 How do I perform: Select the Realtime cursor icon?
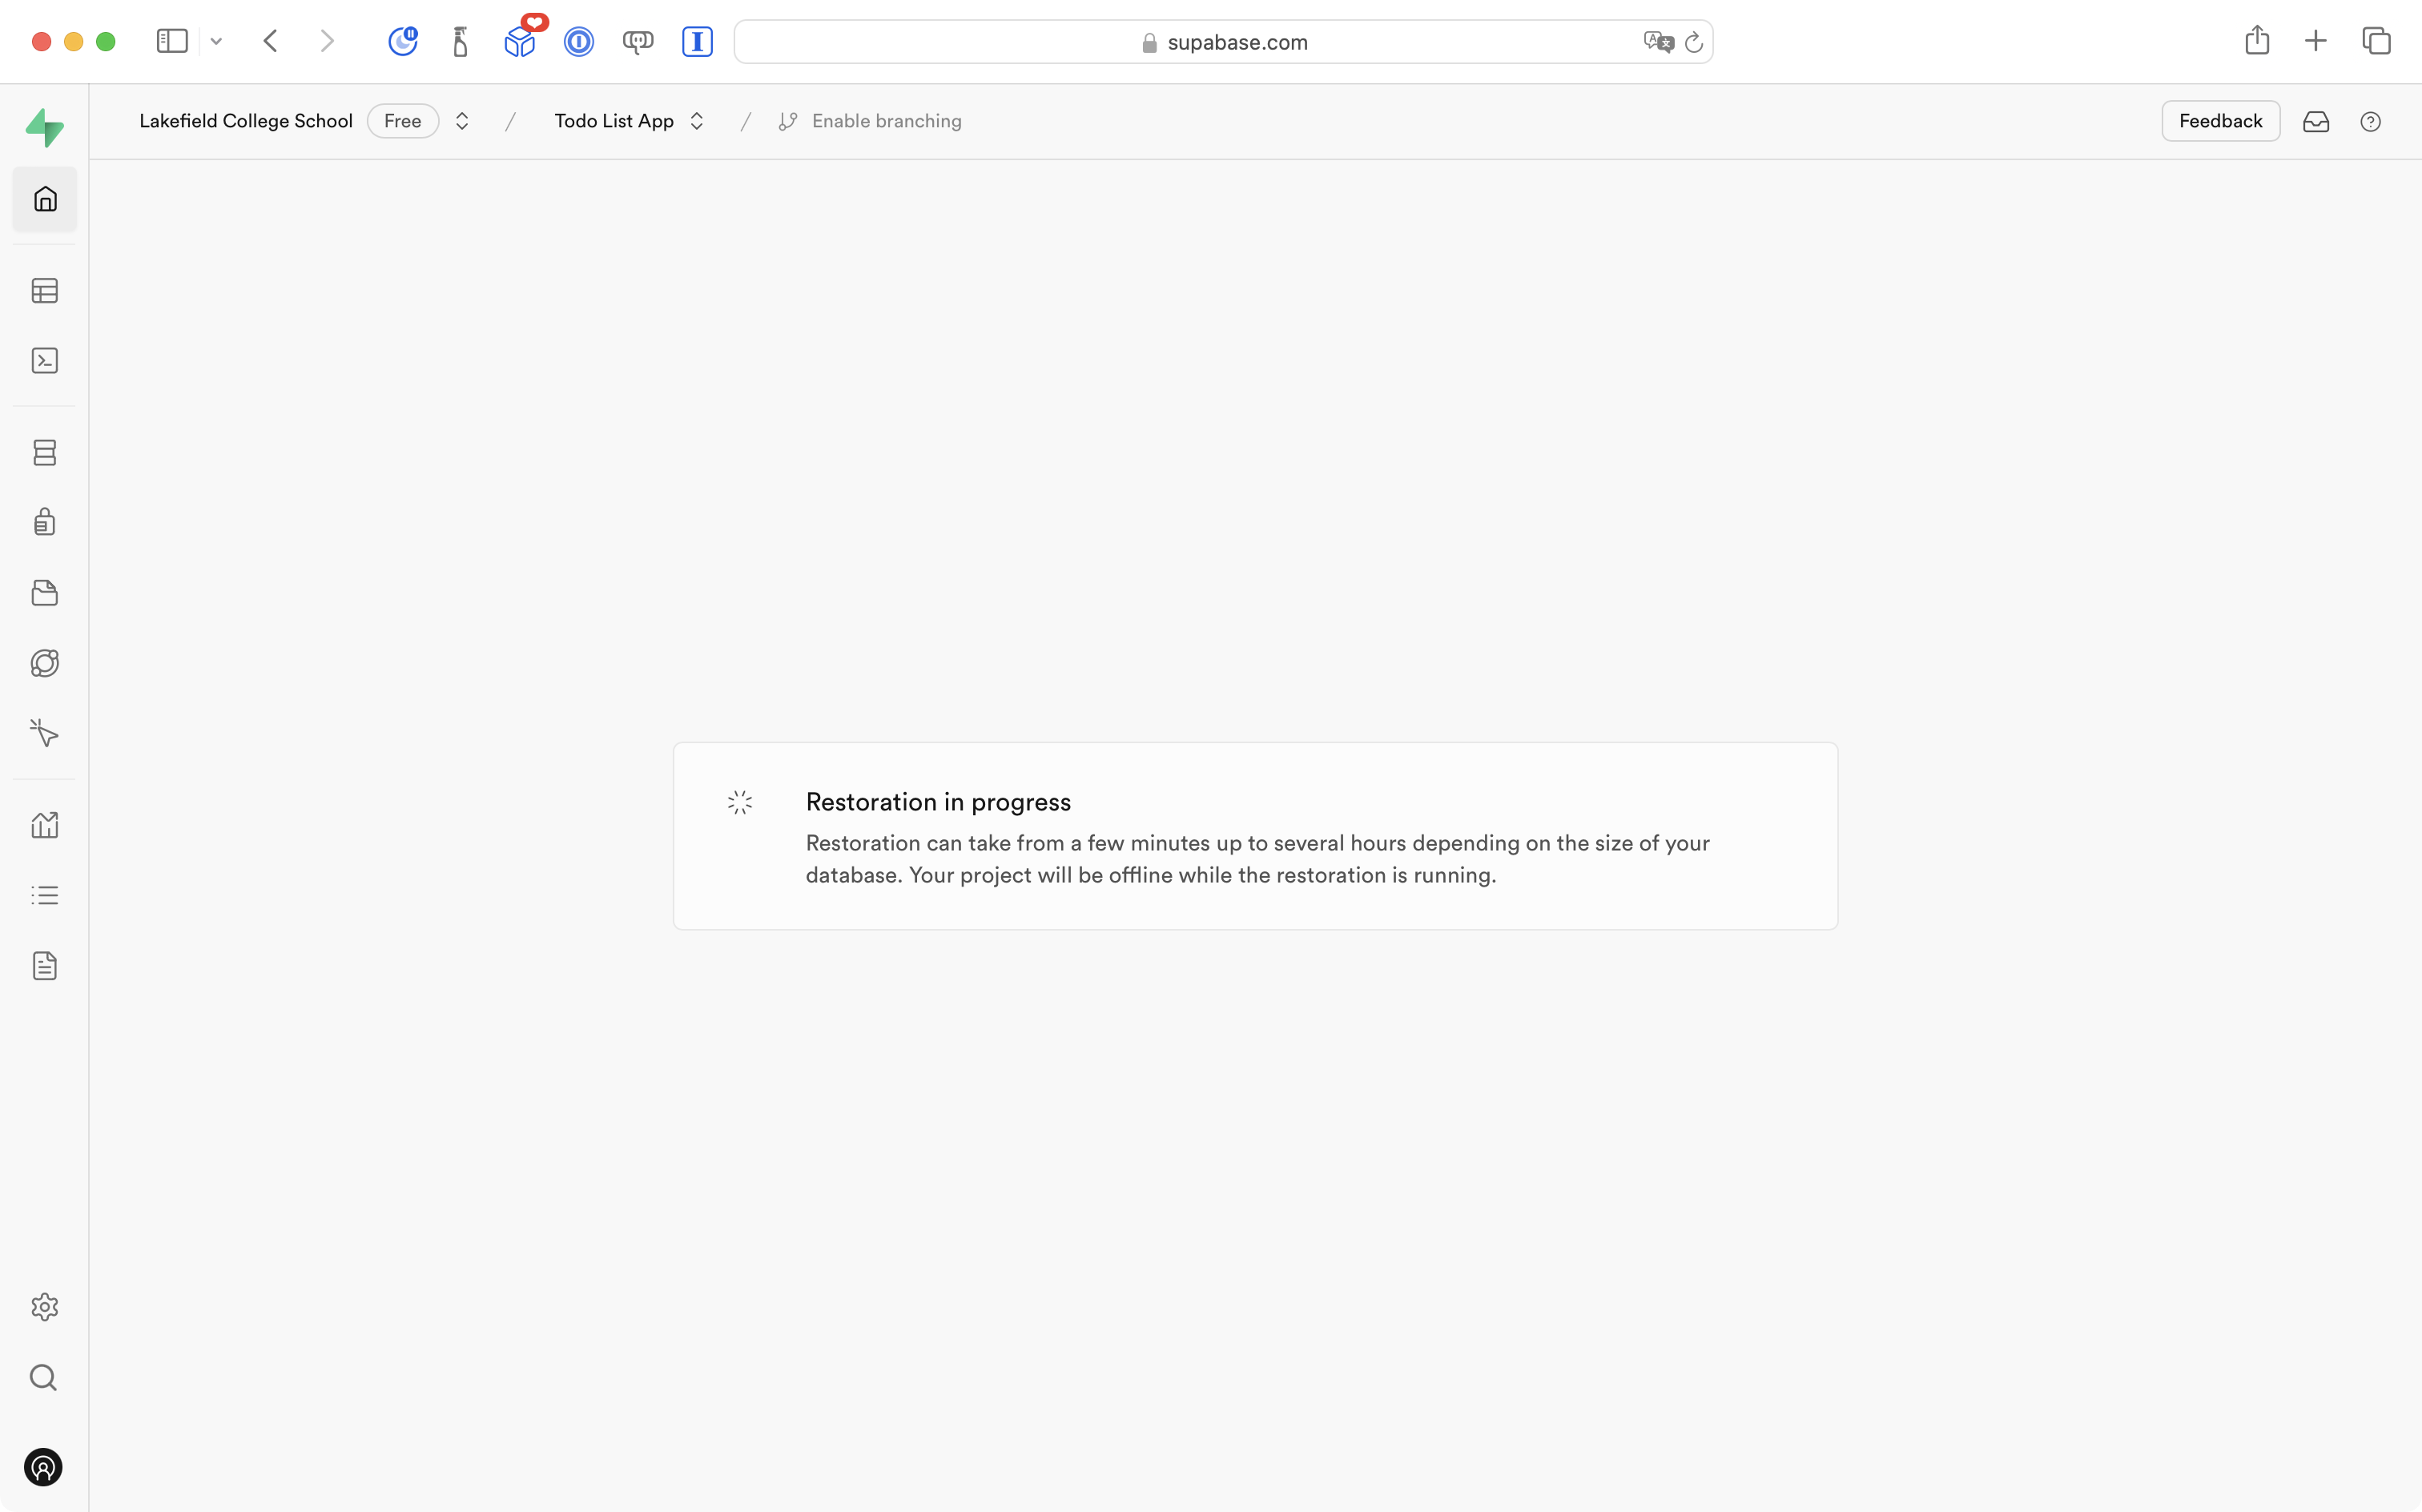tap(44, 732)
